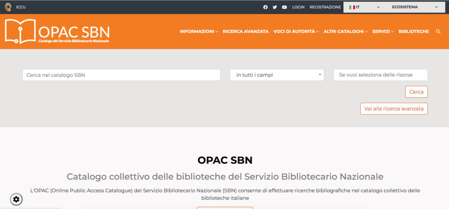Click 'Vai alla ricerca avanzata' button

tap(394, 109)
